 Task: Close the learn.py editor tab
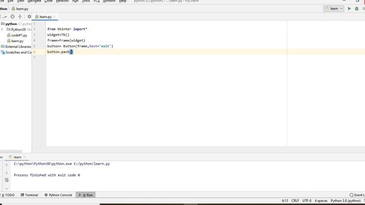pos(55,17)
